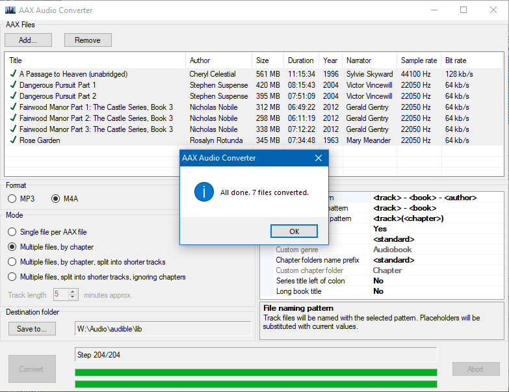Click 'Chapter folders name prefix' setting label
The height and width of the screenshot is (392, 509).
point(317,260)
